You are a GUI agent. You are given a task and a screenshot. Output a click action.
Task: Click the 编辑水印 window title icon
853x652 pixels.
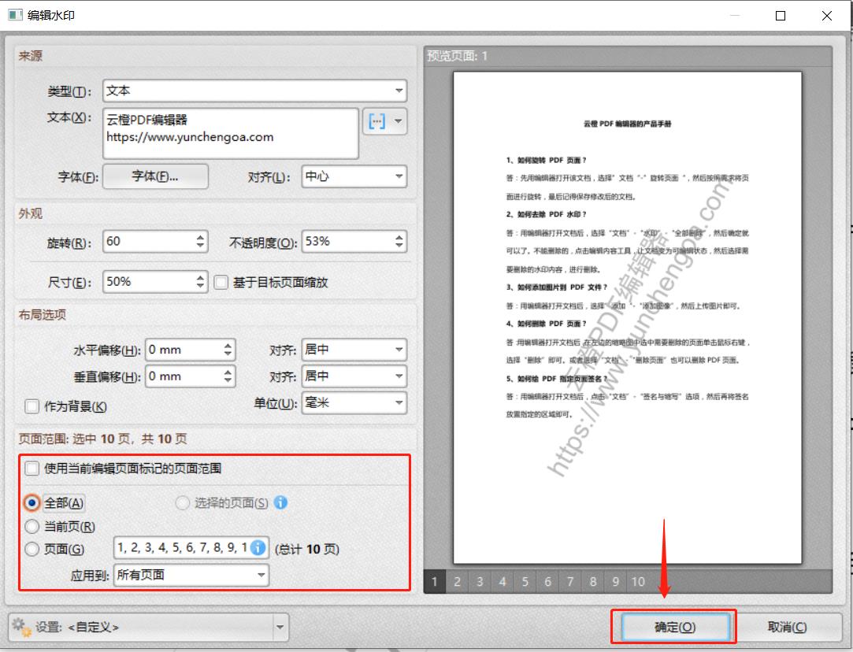[x=15, y=15]
